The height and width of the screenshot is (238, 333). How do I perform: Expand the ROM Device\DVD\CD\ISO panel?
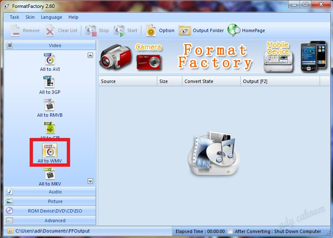tap(50, 210)
